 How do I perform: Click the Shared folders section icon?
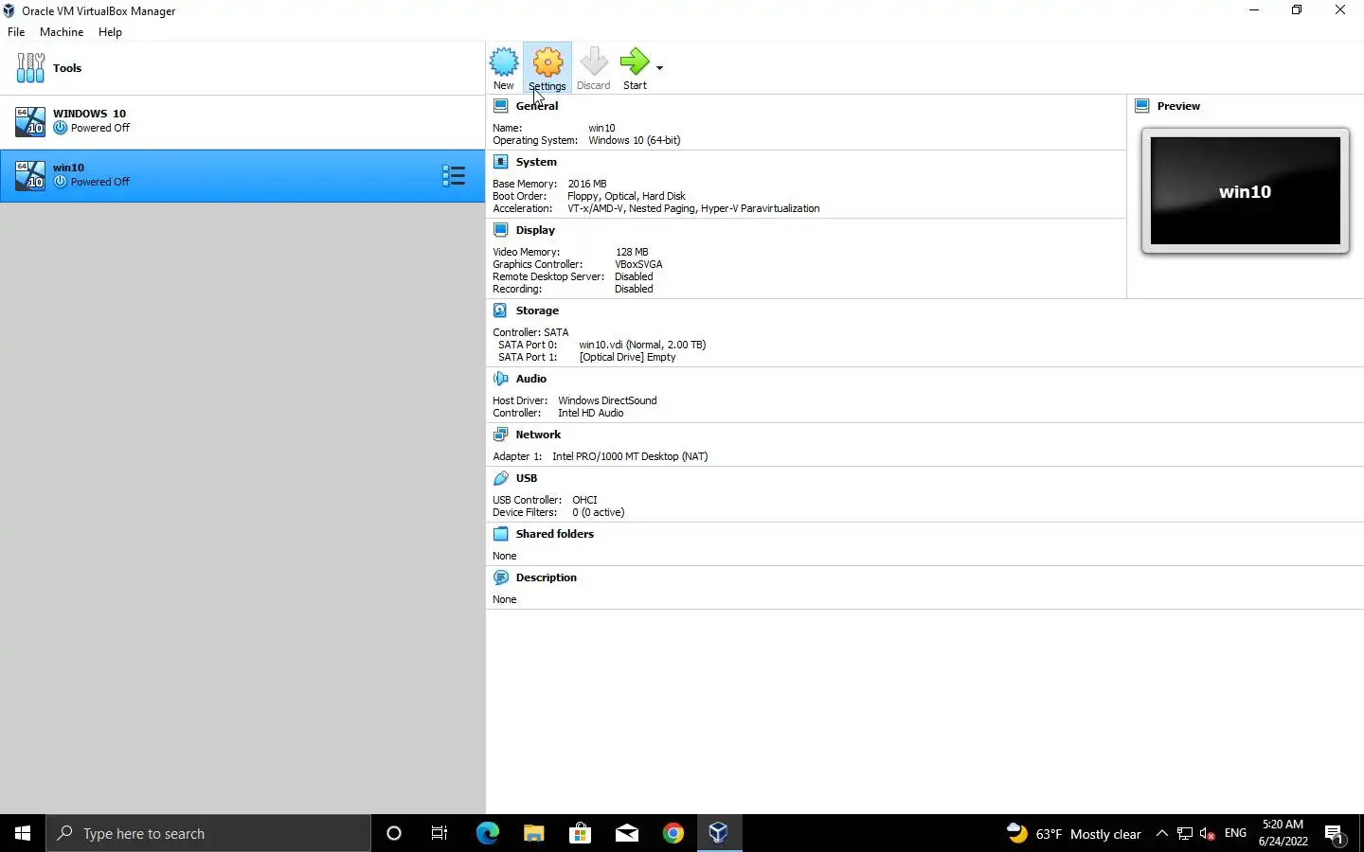click(x=501, y=534)
